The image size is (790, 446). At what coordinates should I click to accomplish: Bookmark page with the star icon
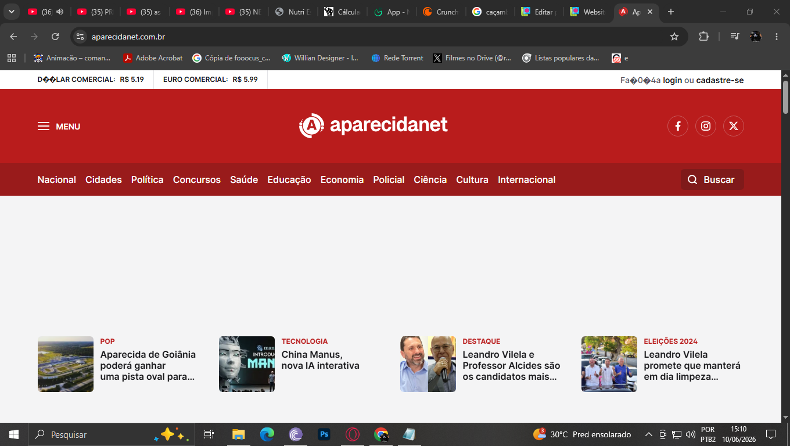(674, 37)
